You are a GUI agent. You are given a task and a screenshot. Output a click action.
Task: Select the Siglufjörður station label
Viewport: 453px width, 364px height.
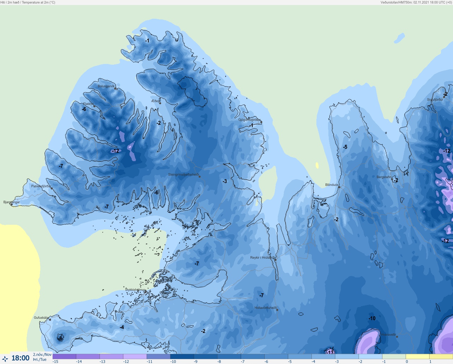click(x=435, y=100)
